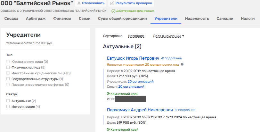The image size is (260, 132).
Task: Open Связи: 20 организаций link
Action: click(x=131, y=87)
